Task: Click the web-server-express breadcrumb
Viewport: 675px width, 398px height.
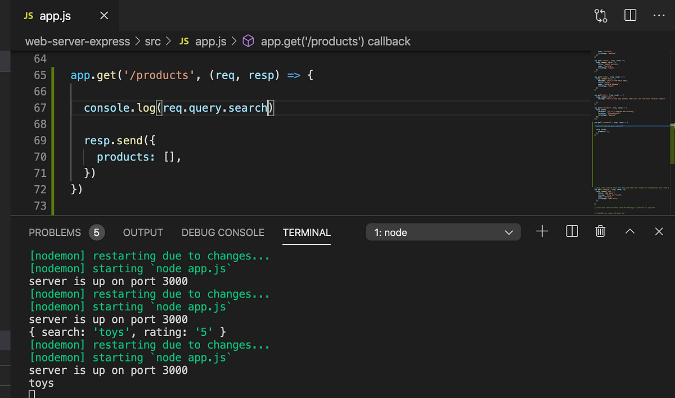Action: [x=78, y=42]
